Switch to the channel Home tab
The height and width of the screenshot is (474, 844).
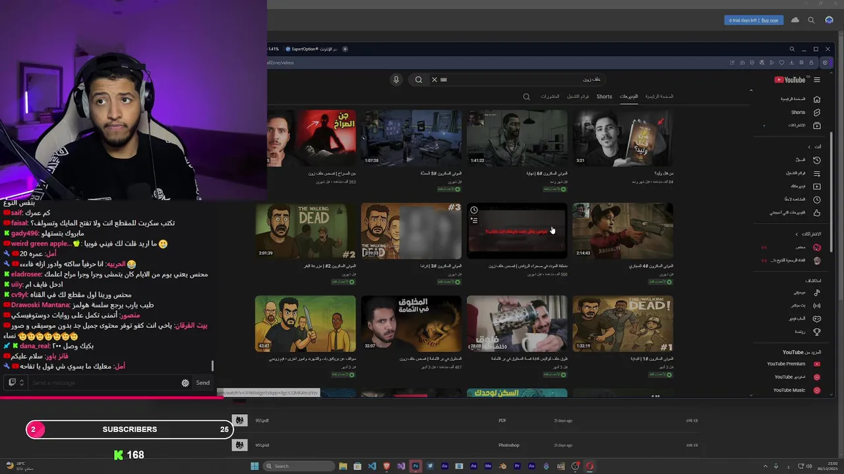tap(659, 97)
